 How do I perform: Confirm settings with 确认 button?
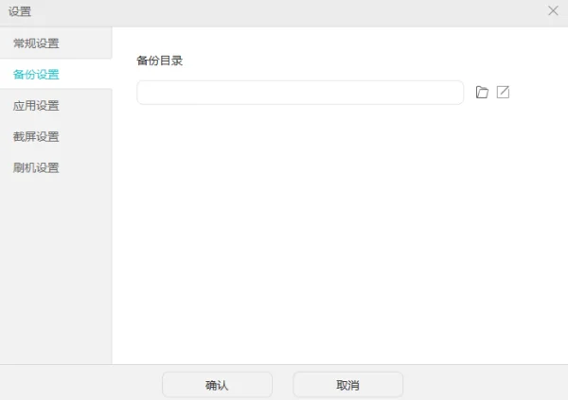click(x=217, y=385)
